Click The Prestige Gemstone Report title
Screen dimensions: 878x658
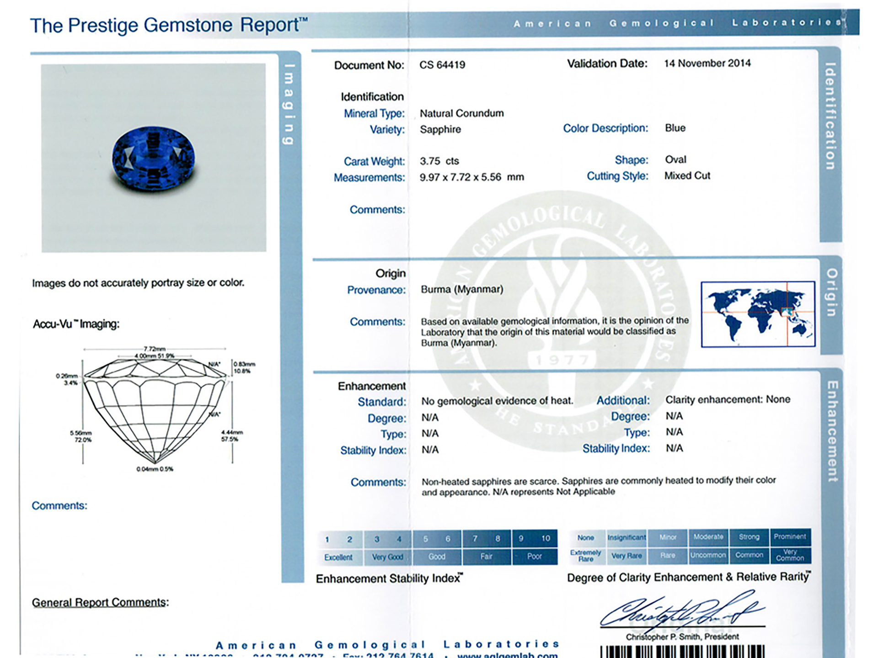click(168, 25)
